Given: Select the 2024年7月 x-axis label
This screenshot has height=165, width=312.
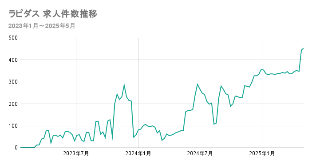Looking at the screenshot, I should click(x=200, y=153).
